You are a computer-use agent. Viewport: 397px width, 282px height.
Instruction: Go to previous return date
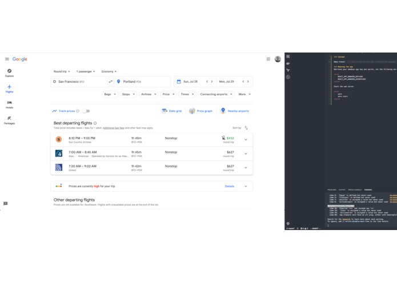pyautogui.click(x=243, y=82)
